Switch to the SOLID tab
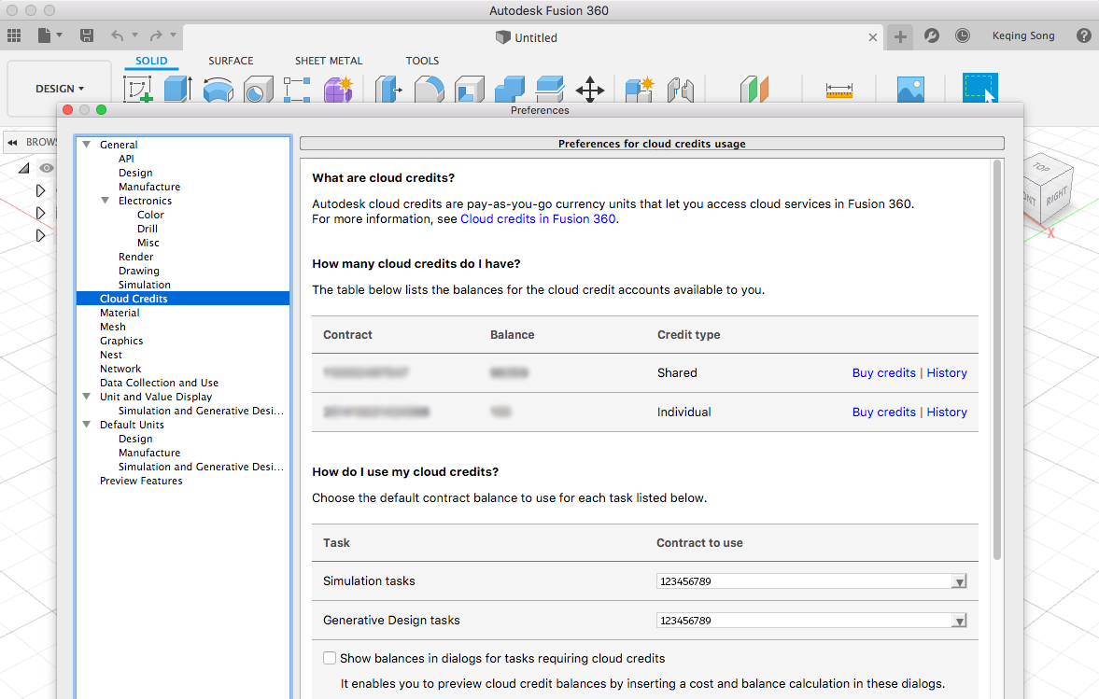1099x699 pixels. (x=151, y=61)
